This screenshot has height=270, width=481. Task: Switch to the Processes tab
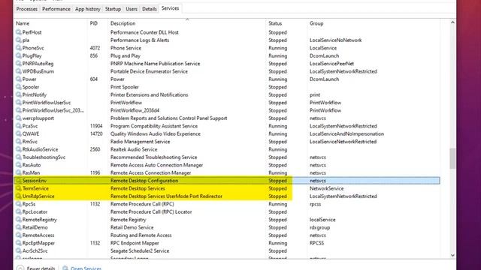tap(27, 9)
